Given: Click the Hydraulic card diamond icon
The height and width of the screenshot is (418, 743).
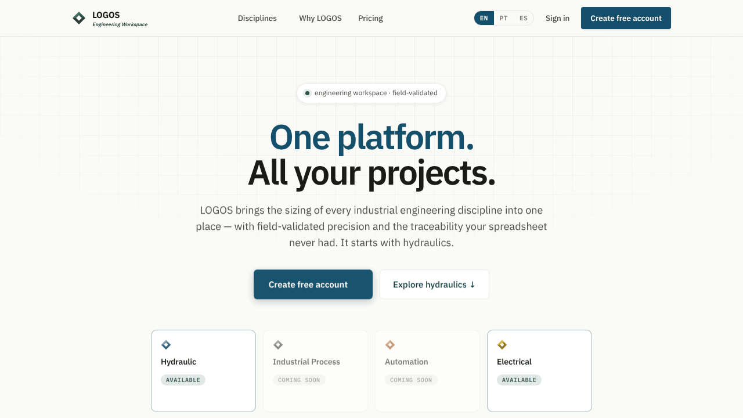Looking at the screenshot, I should 166,345.
